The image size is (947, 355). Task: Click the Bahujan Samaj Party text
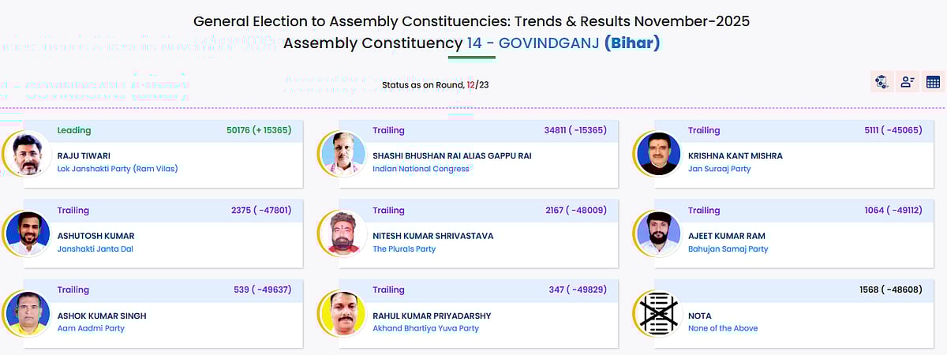(728, 249)
